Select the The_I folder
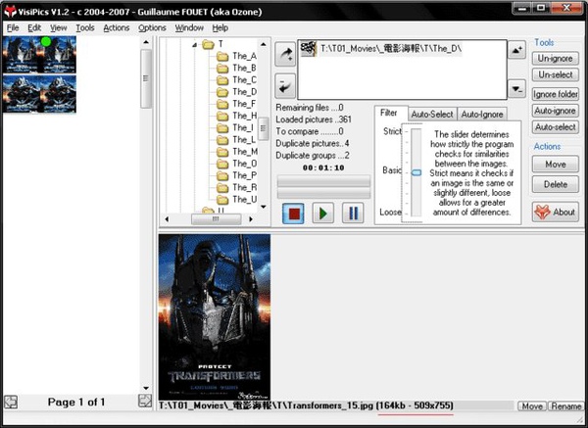 (x=237, y=127)
